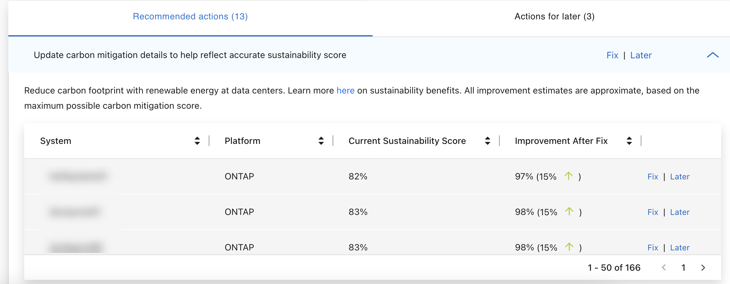
Task: Sort table by Platform column
Action: pyautogui.click(x=321, y=141)
